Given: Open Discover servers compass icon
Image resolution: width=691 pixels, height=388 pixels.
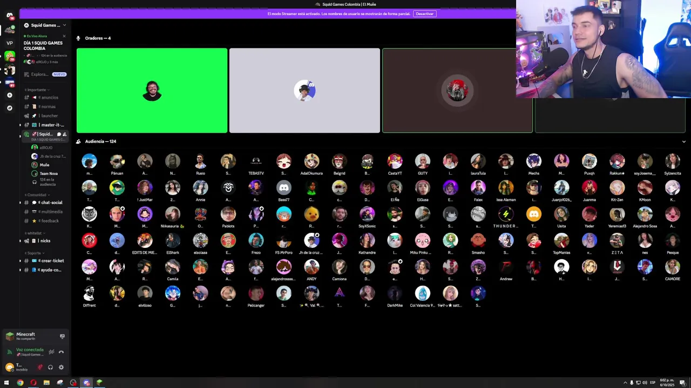Looking at the screenshot, I should [x=9, y=108].
